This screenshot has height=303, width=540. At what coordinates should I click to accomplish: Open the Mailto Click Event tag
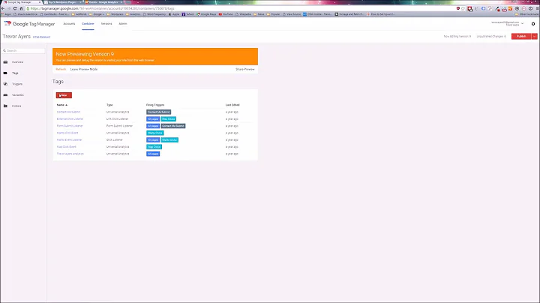[67, 133]
